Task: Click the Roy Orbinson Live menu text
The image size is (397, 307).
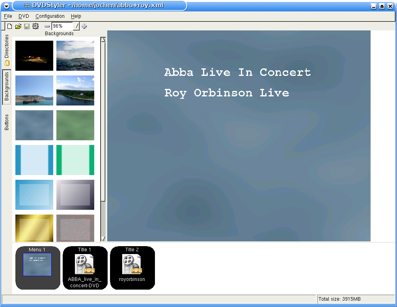Action: click(x=226, y=93)
